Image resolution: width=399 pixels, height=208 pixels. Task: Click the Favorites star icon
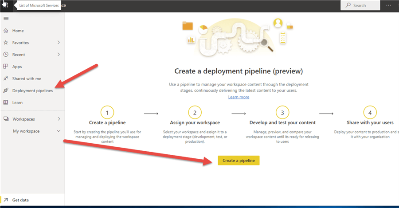point(6,43)
